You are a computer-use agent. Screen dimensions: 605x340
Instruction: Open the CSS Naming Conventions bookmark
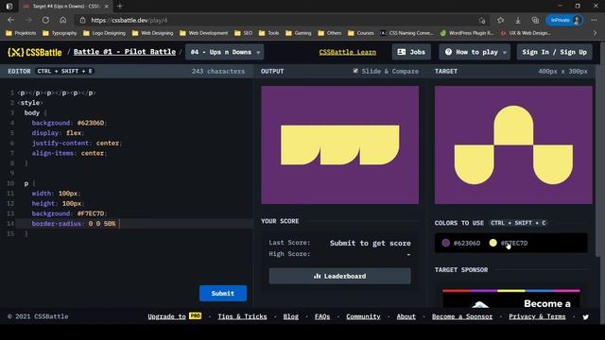point(406,33)
